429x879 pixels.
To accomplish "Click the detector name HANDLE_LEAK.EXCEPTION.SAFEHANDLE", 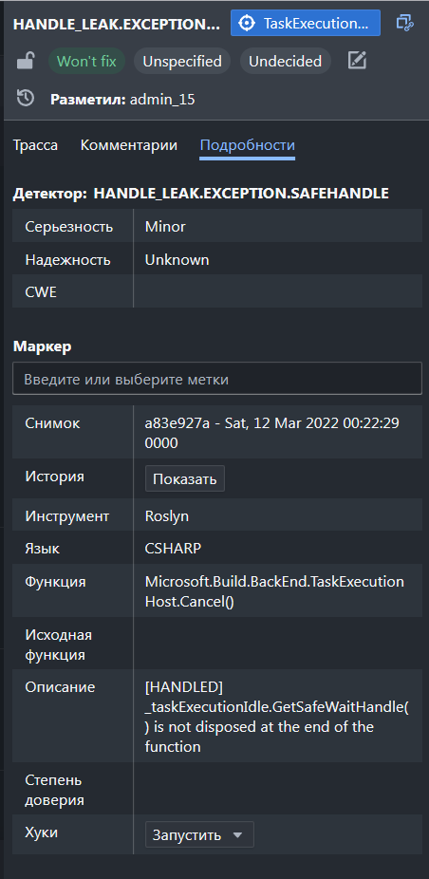I will (x=241, y=194).
